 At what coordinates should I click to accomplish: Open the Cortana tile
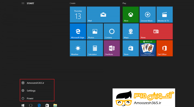coord(112,32)
